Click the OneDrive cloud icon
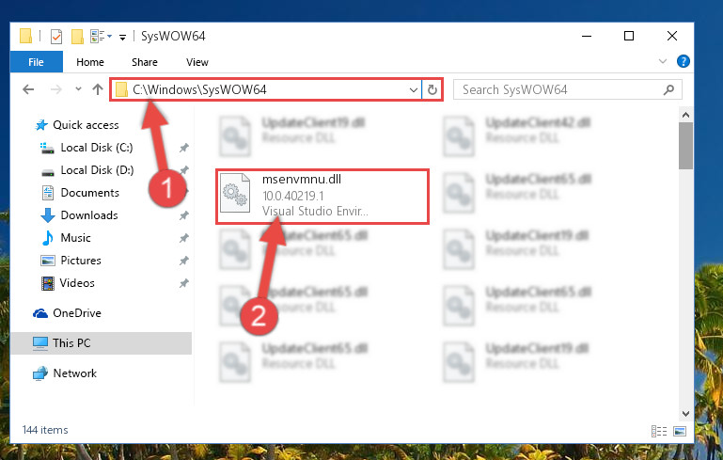 point(40,313)
